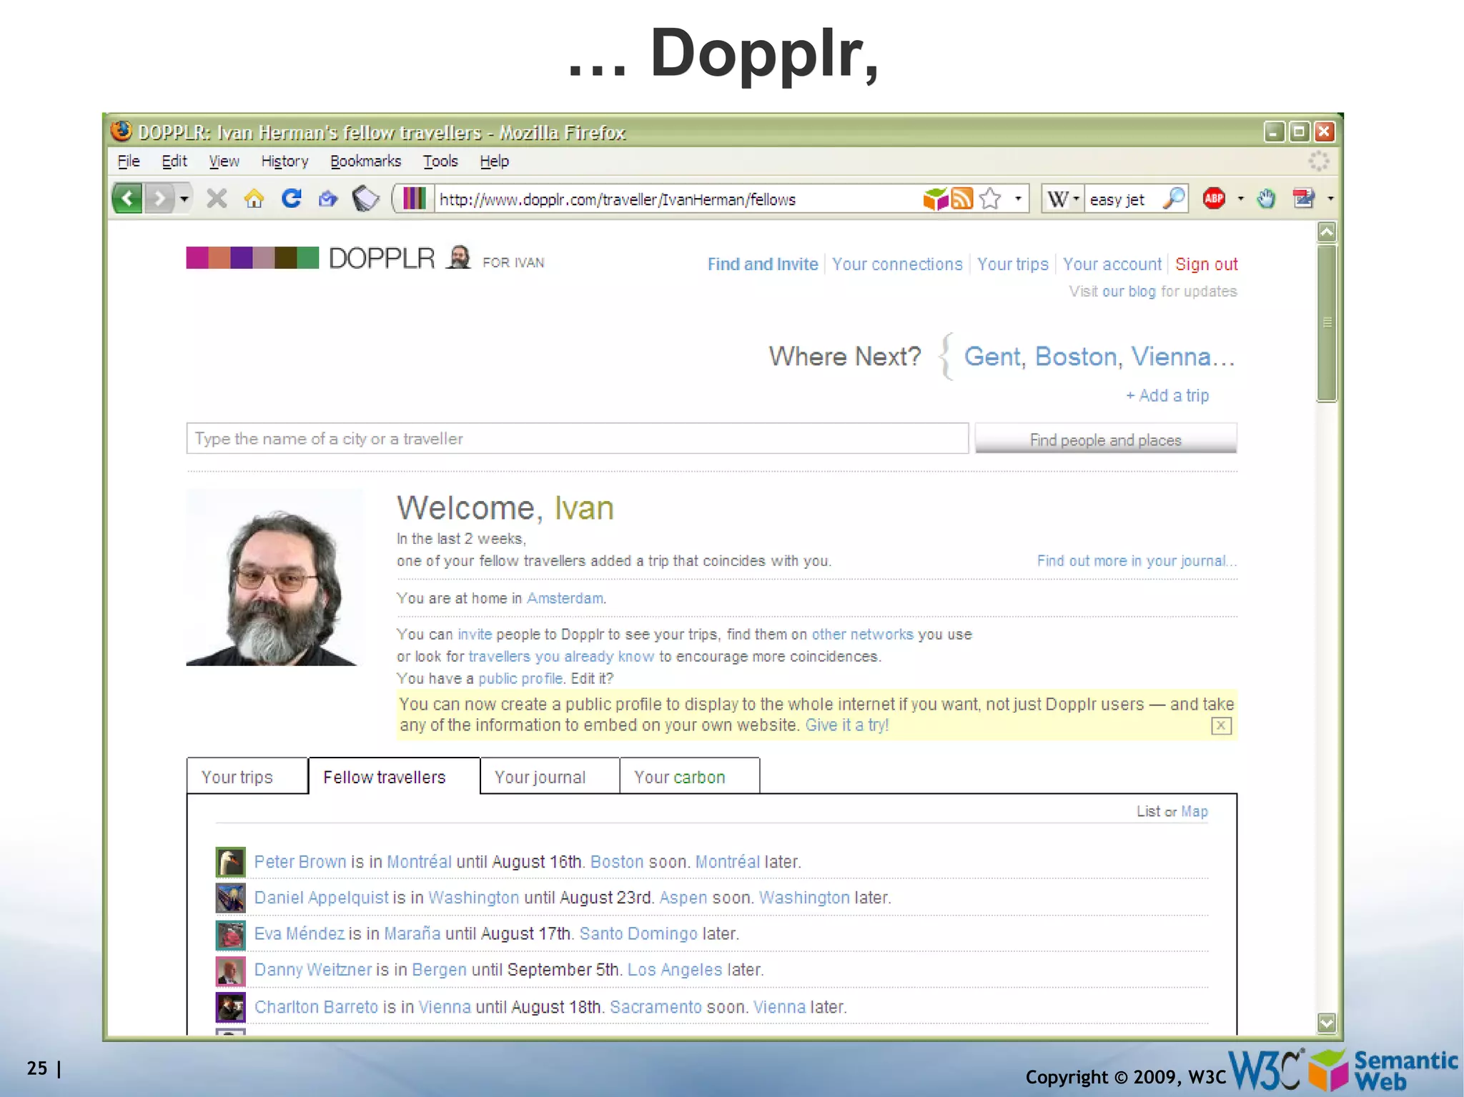Screen dimensions: 1464x1097
Task: Open the Tools menu
Action: [440, 162]
